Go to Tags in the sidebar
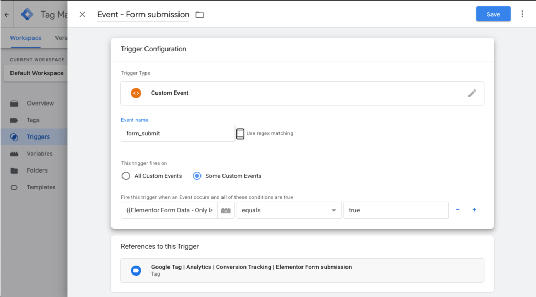Viewport: 536px width, 297px height. (33, 120)
